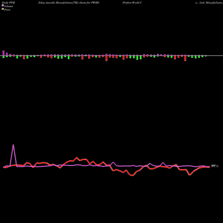Click the value label at end of price line
This screenshot has height=223, width=223.
pyautogui.click(x=215, y=166)
